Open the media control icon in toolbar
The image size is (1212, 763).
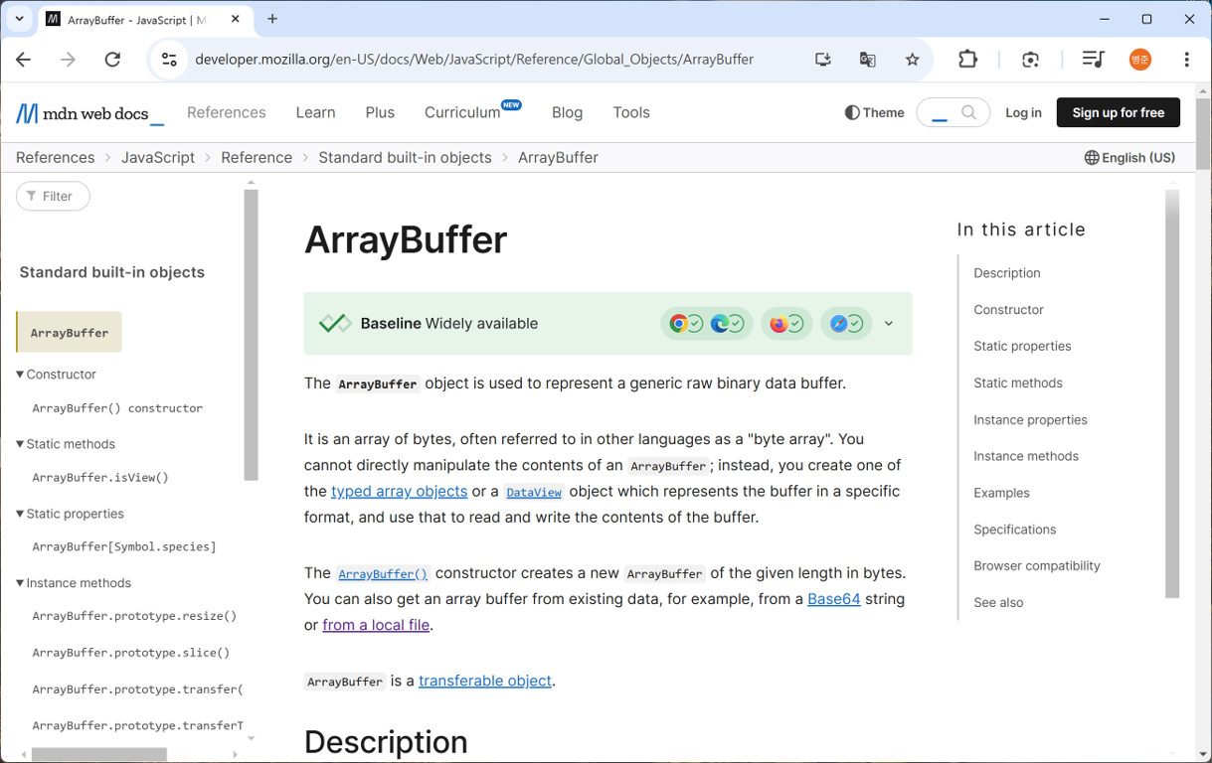(1093, 60)
